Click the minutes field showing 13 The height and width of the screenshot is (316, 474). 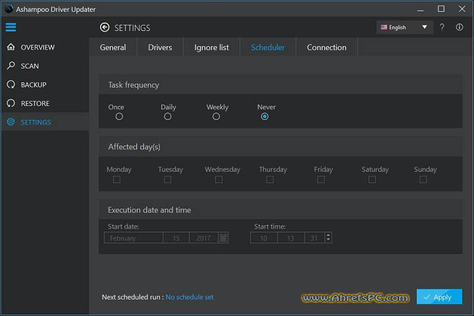click(290, 238)
